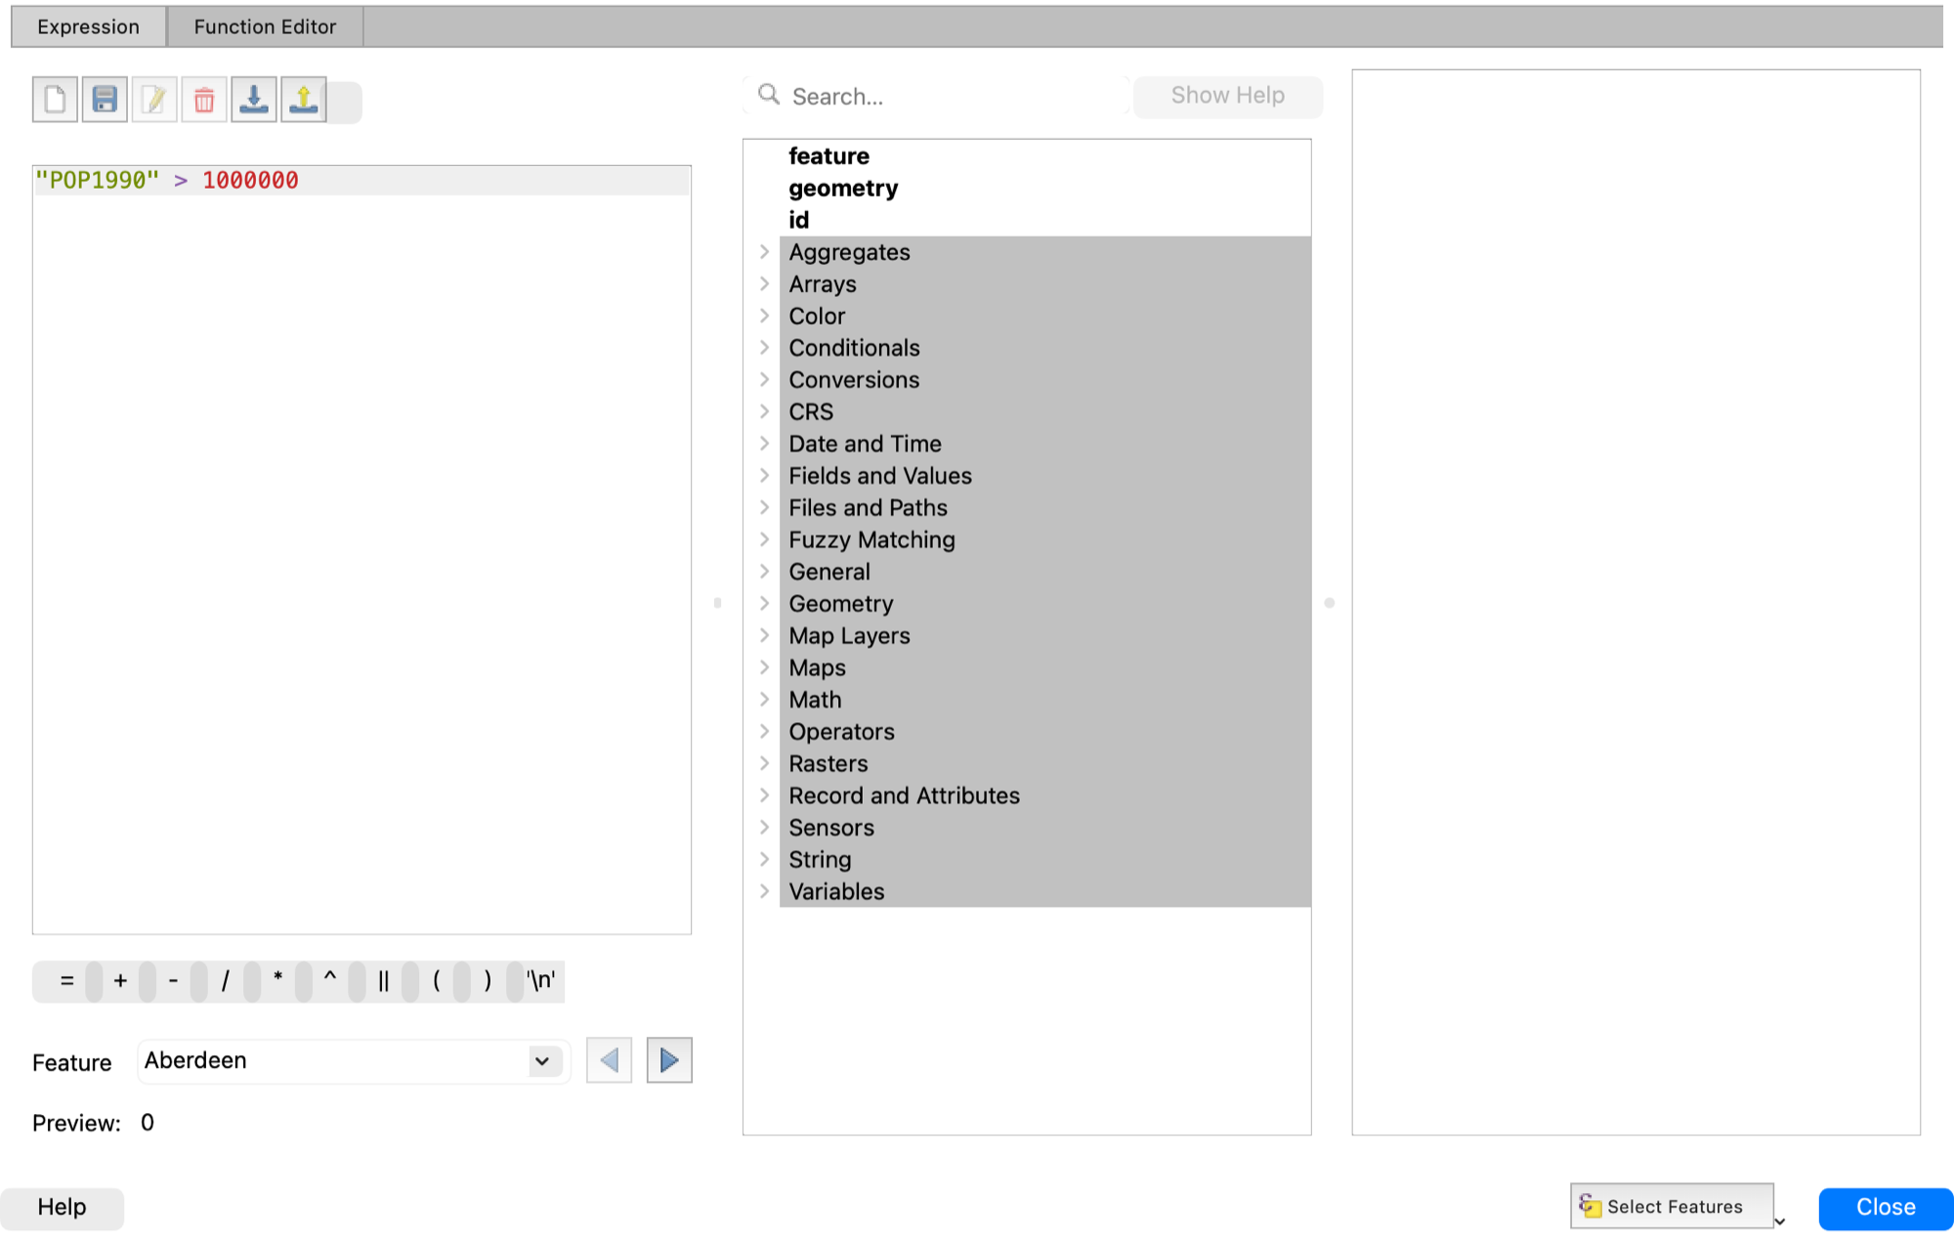Go to the previous feature preview

coord(610,1060)
